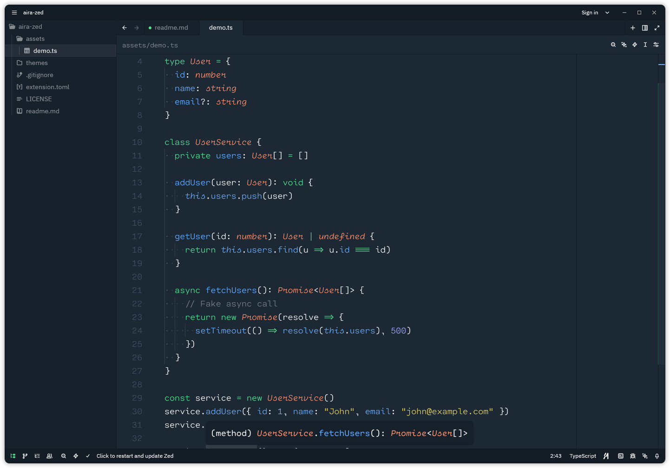Toggle the project panel in status bar
The height and width of the screenshot is (468, 670).
[x=13, y=456]
